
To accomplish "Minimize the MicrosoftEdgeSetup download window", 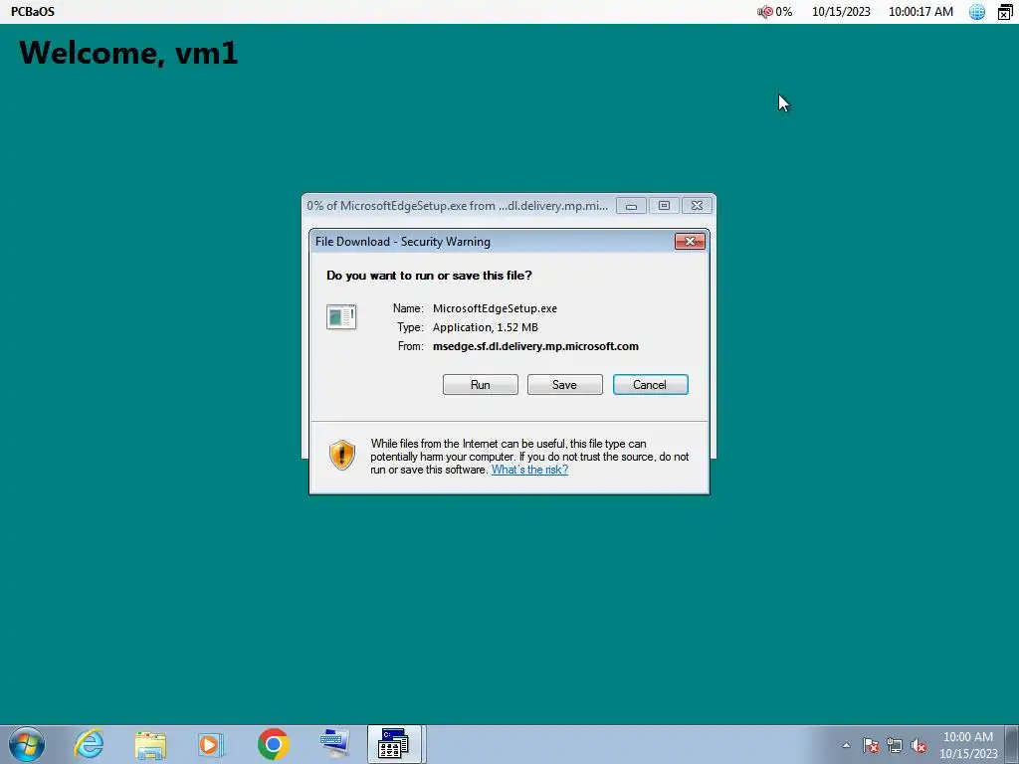I will click(631, 206).
